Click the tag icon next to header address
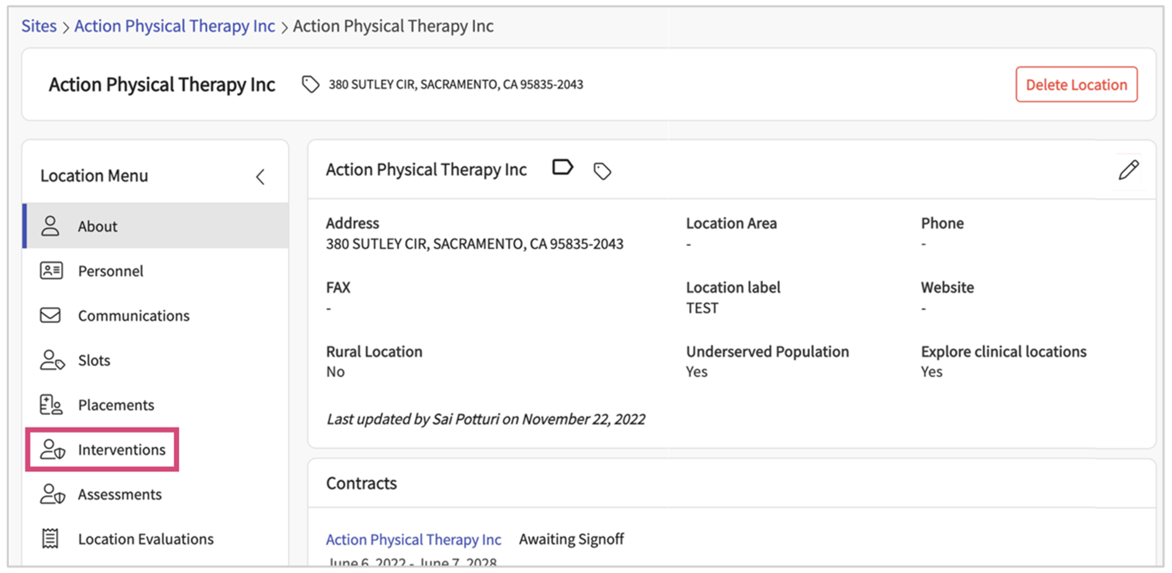This screenshot has height=573, width=1172. 311,84
